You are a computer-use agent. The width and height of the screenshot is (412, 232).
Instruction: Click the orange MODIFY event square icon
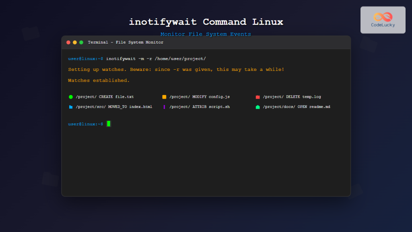tap(164, 97)
